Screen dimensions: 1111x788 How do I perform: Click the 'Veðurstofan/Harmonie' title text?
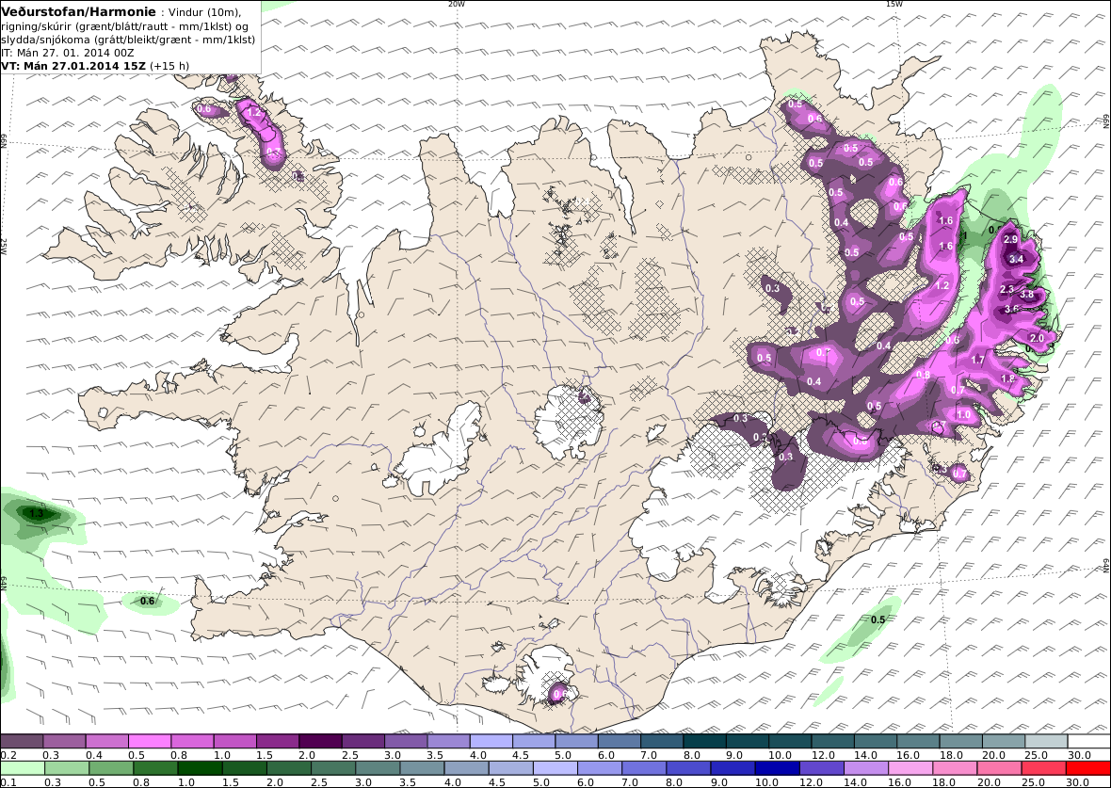tap(78, 12)
